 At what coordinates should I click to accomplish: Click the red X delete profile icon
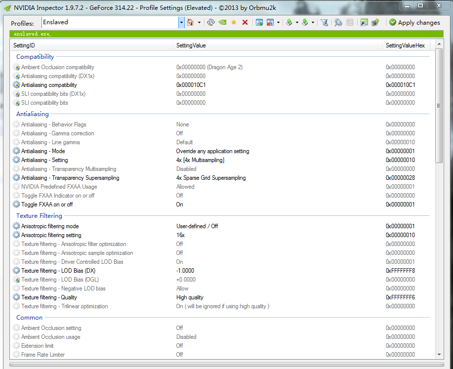point(245,22)
